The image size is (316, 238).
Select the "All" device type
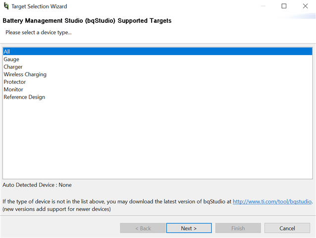tap(7, 52)
